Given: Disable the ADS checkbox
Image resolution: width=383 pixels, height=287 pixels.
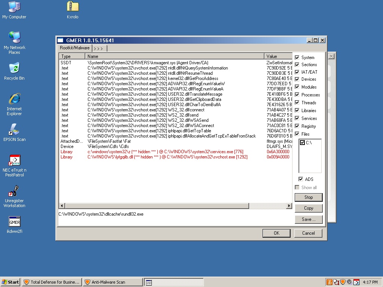Looking at the screenshot, I should pos(301,179).
